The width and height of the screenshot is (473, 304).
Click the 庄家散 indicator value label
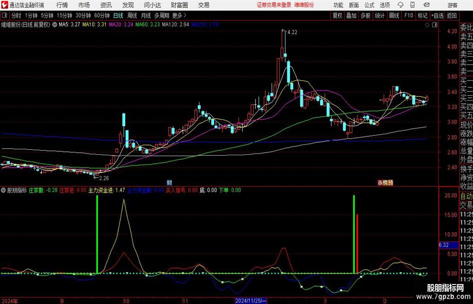(x=43, y=190)
